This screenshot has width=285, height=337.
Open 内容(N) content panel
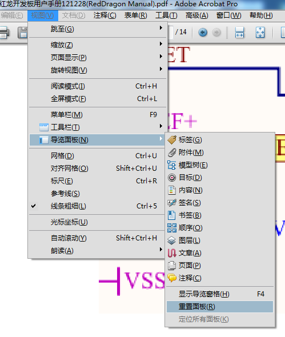click(x=220, y=190)
